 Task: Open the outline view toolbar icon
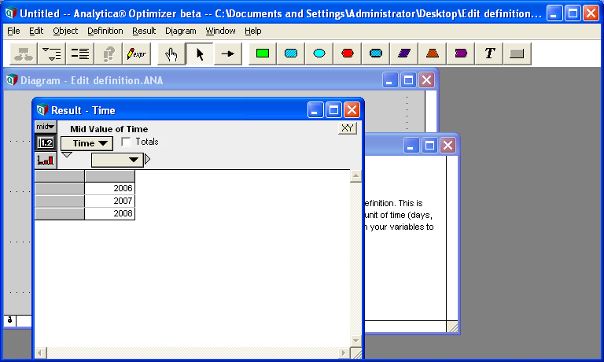(52, 54)
